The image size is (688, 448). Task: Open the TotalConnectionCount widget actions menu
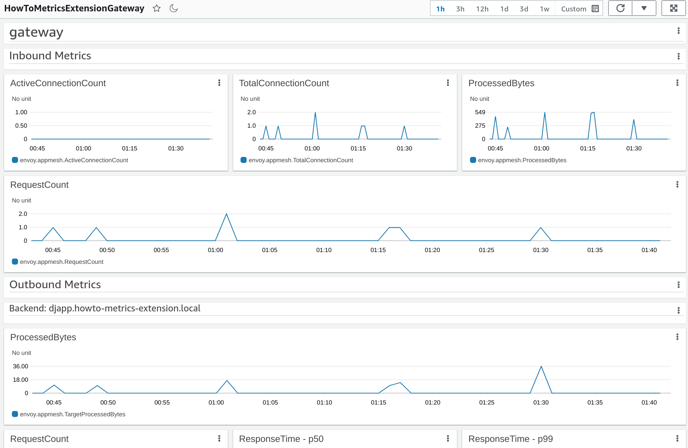tap(448, 83)
